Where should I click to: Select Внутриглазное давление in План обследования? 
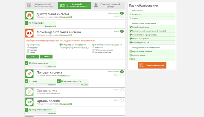(x=152, y=51)
